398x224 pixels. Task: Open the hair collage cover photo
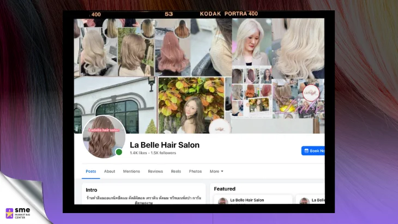tap(199, 76)
